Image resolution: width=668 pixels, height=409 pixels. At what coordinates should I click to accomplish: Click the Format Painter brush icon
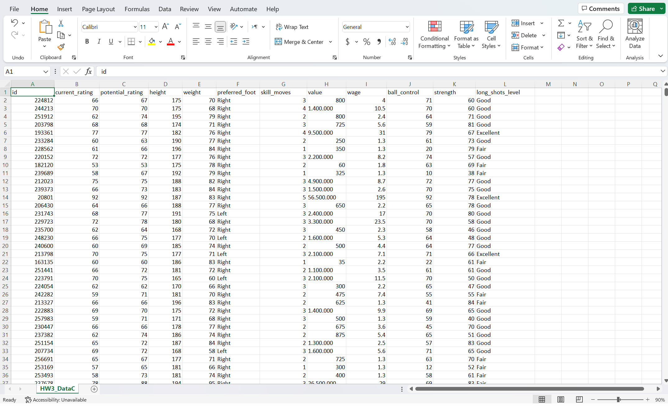pyautogui.click(x=61, y=47)
